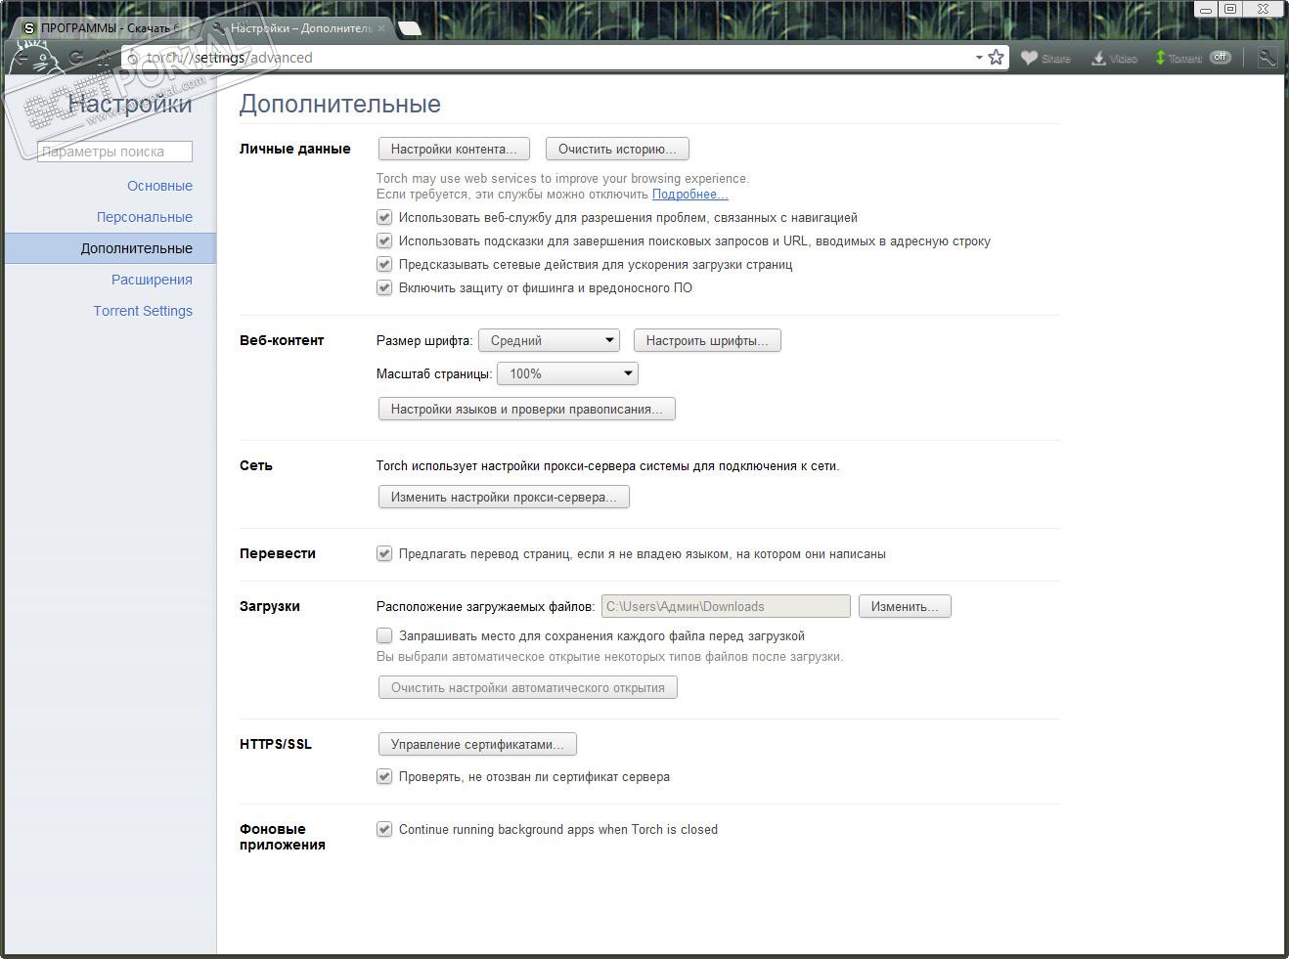Toggle the Torrent off switch
1289x959 pixels.
tap(1220, 58)
